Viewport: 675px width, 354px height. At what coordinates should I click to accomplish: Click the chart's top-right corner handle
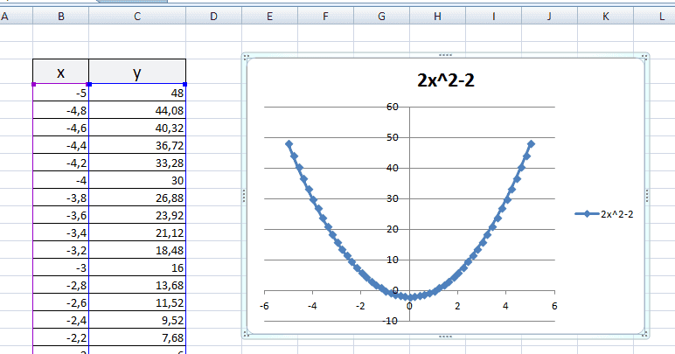pyautogui.click(x=645, y=58)
